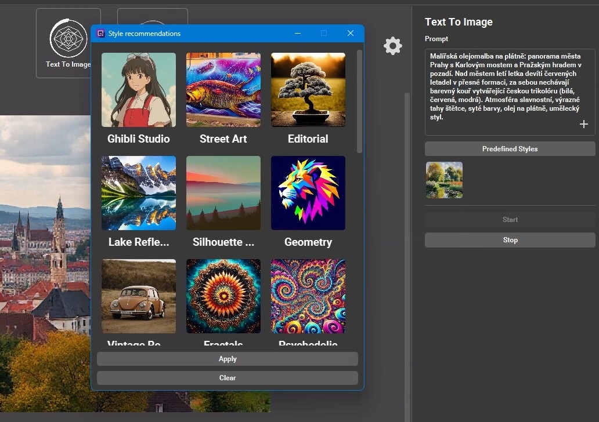Click the style list vertical scrollbar
Viewport: 599px width, 422px height.
[360, 102]
